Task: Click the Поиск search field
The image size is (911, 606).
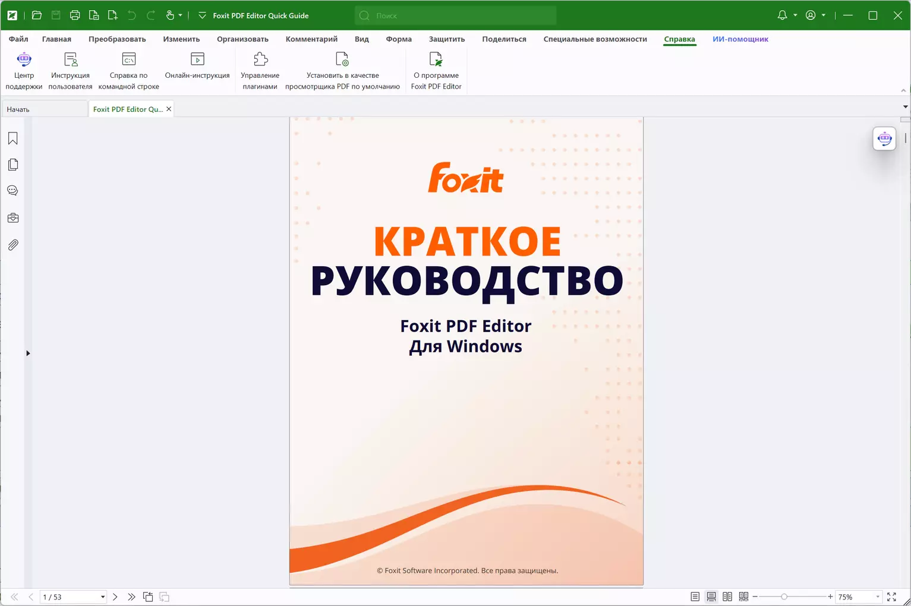Action: tap(456, 15)
